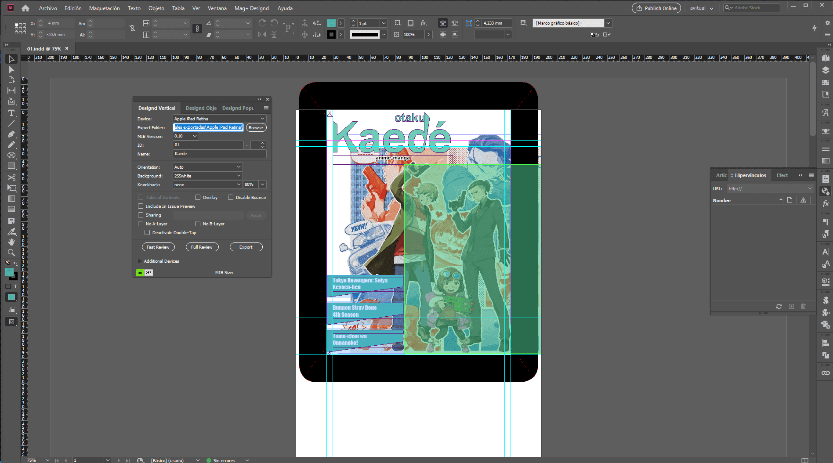Enable the Overlay checkbox

[198, 197]
